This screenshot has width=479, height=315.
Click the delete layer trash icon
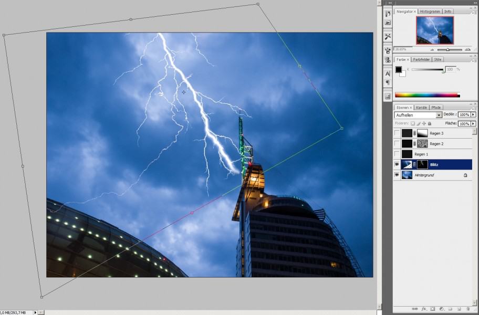(x=468, y=309)
